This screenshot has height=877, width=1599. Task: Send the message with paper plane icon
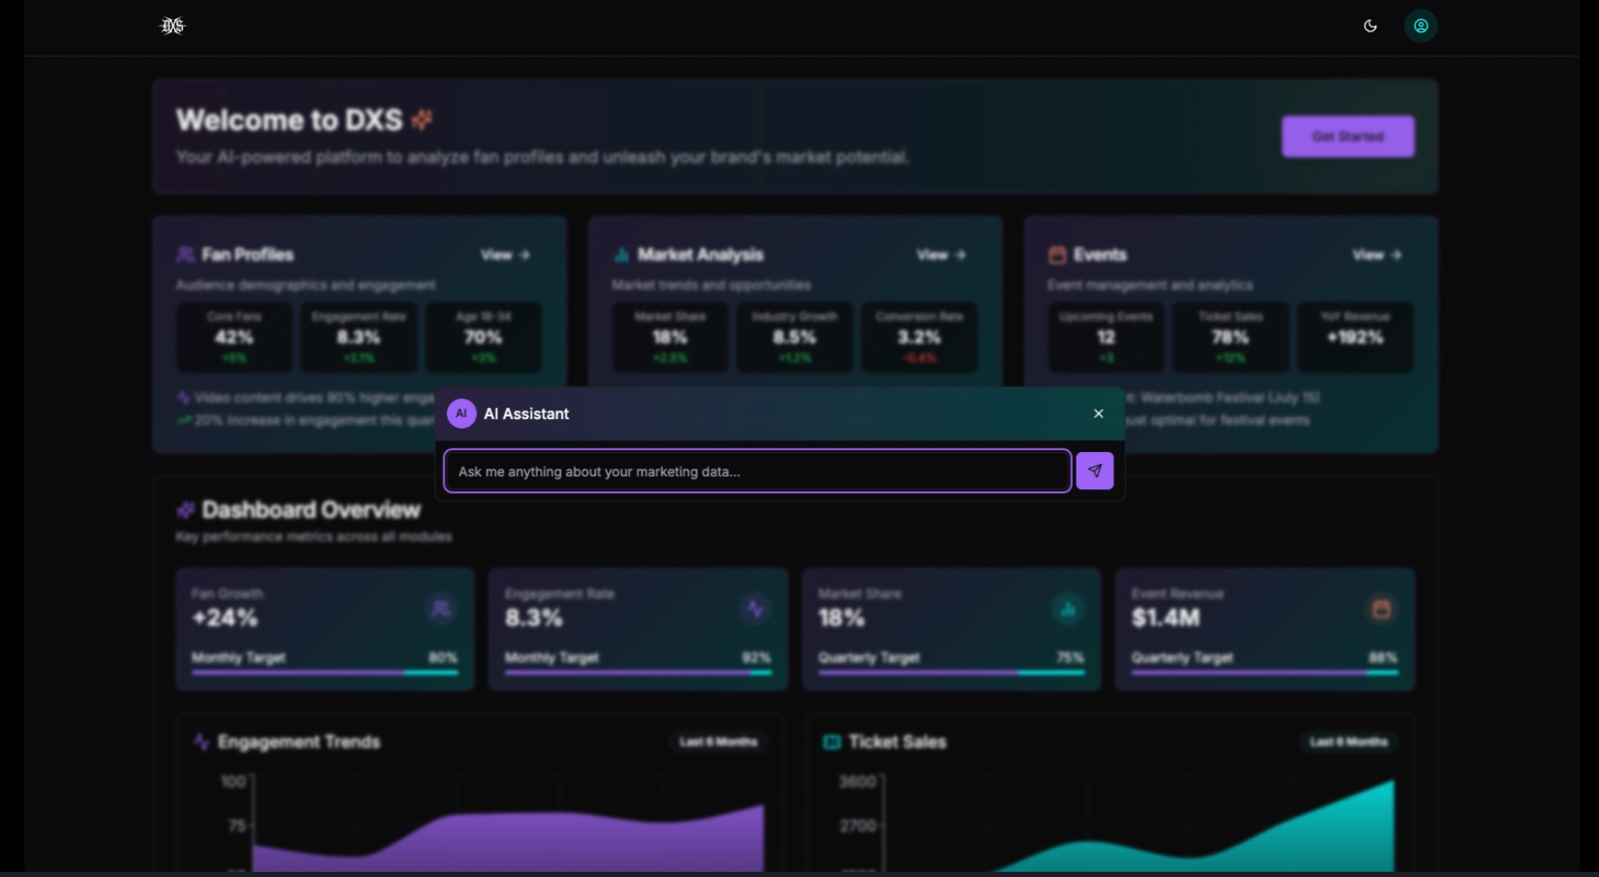click(1094, 471)
